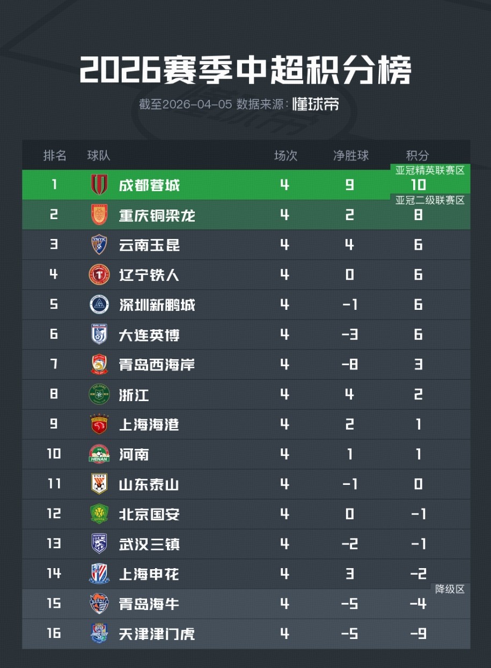Viewport: 491px width, 668px height.
Task: Sort by the 积分 column header
Action: [417, 156]
